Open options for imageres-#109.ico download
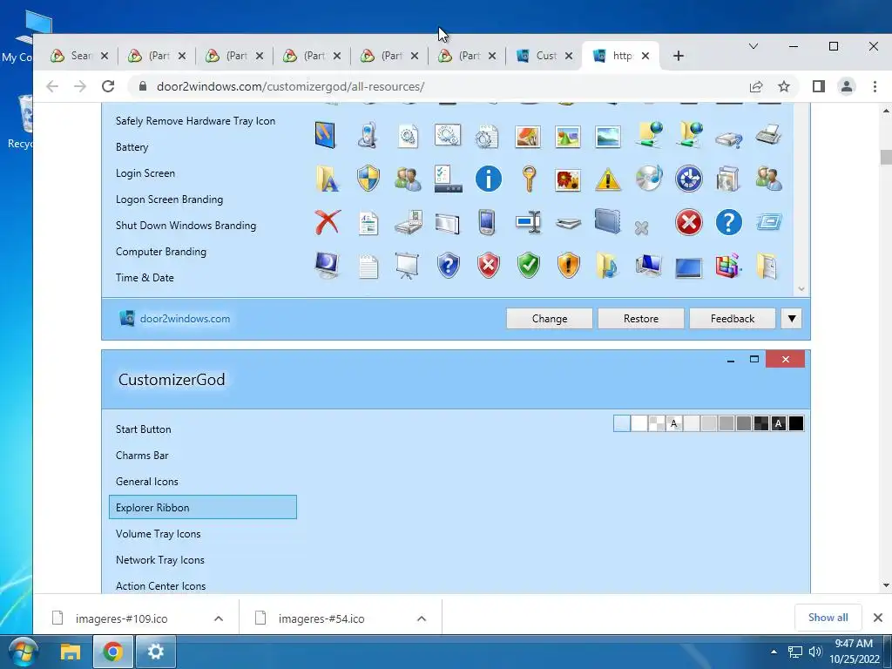The width and height of the screenshot is (892, 669). coord(219,618)
